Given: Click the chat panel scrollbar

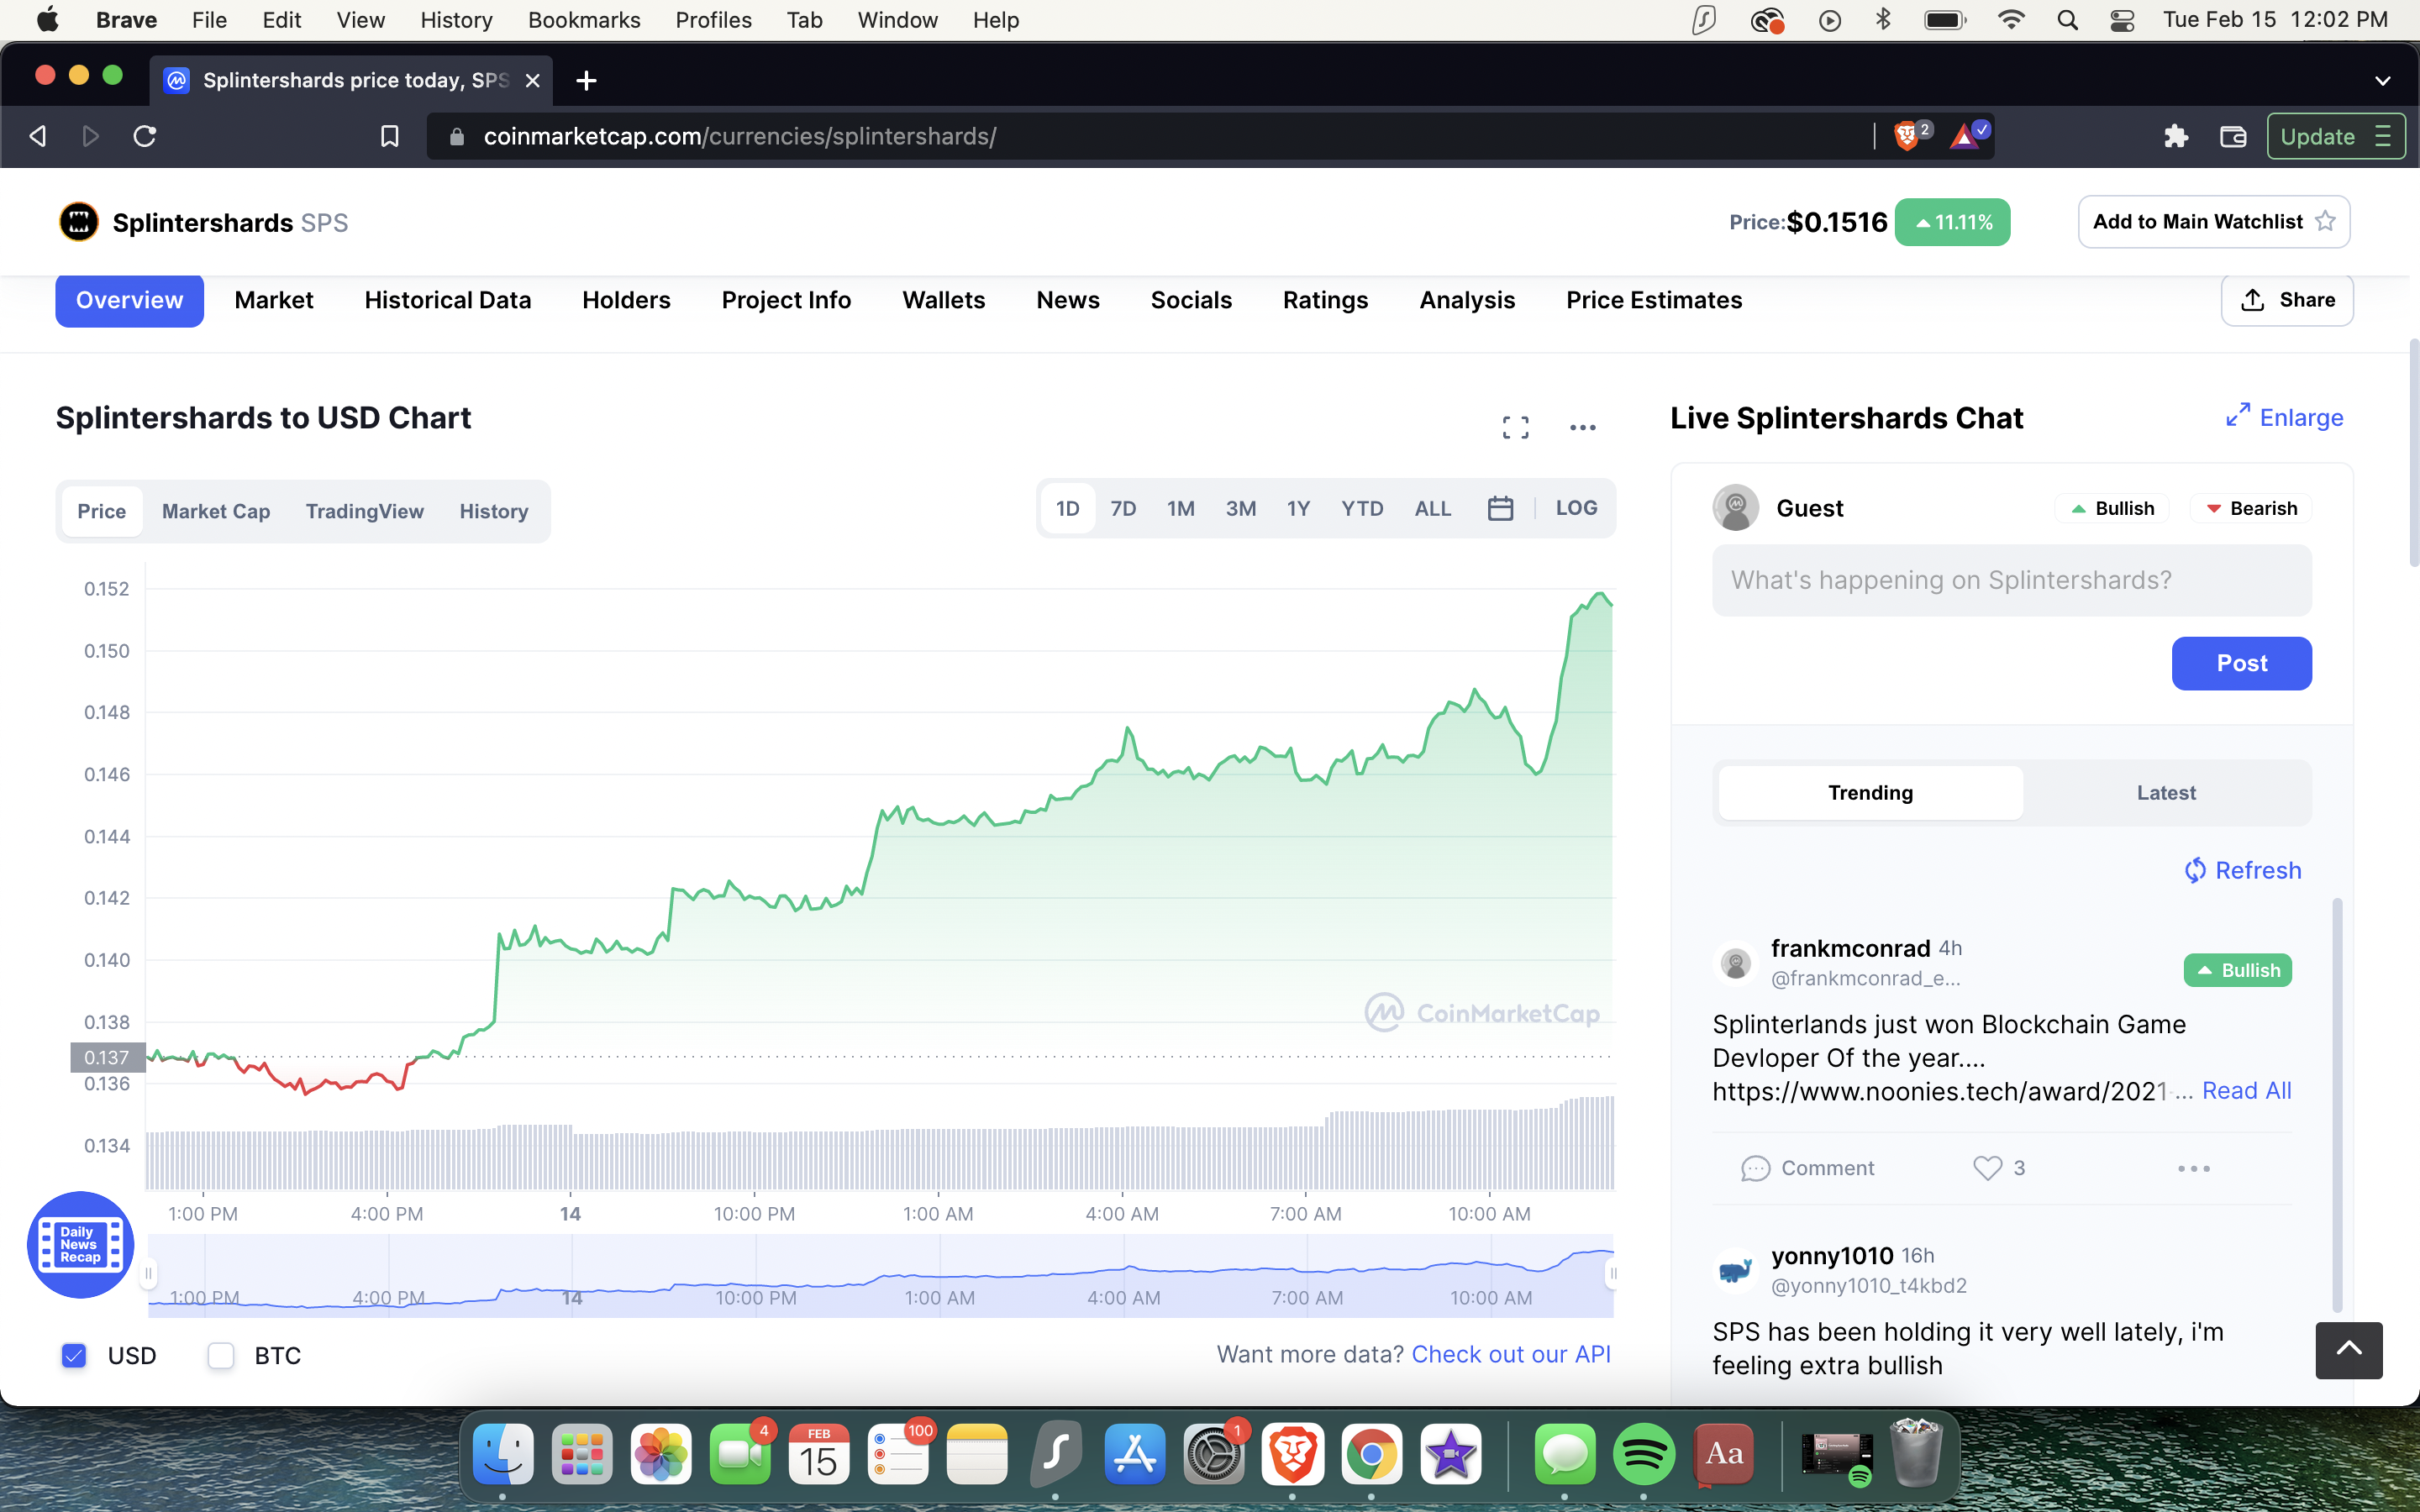Looking at the screenshot, I should [2337, 1105].
